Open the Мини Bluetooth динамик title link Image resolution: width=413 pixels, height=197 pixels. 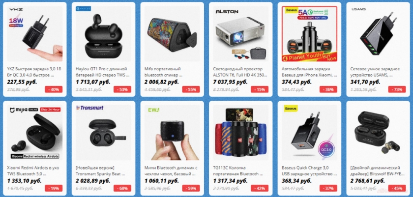(x=171, y=171)
